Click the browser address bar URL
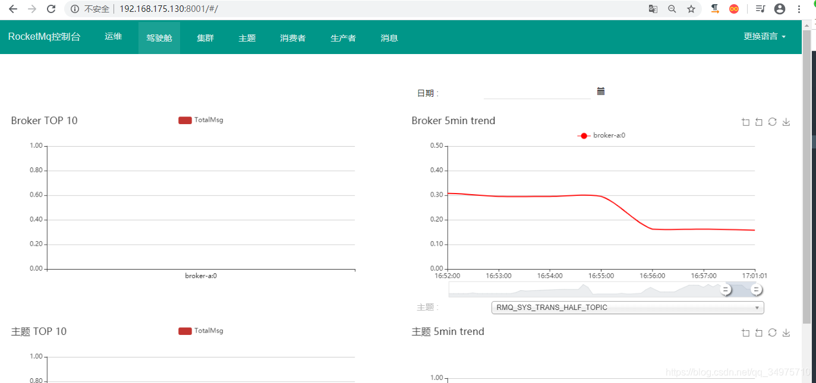Screen dimensions: 816x383 (169, 9)
